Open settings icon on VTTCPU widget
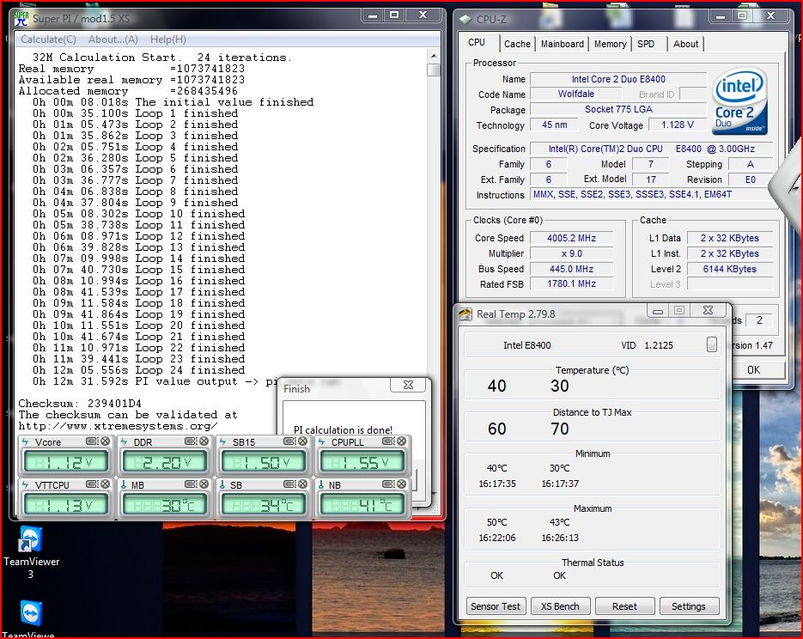 coord(91,484)
